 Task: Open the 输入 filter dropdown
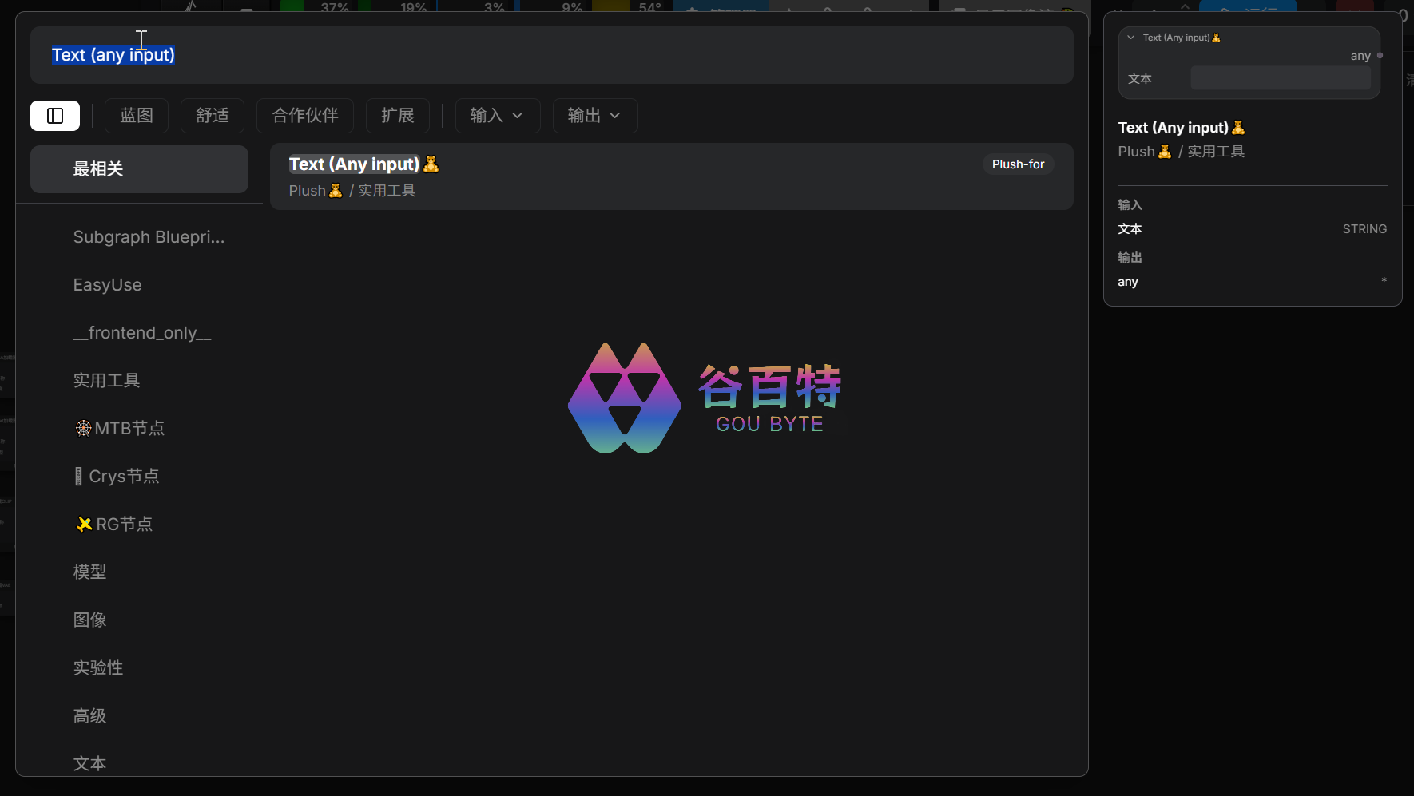[498, 116]
